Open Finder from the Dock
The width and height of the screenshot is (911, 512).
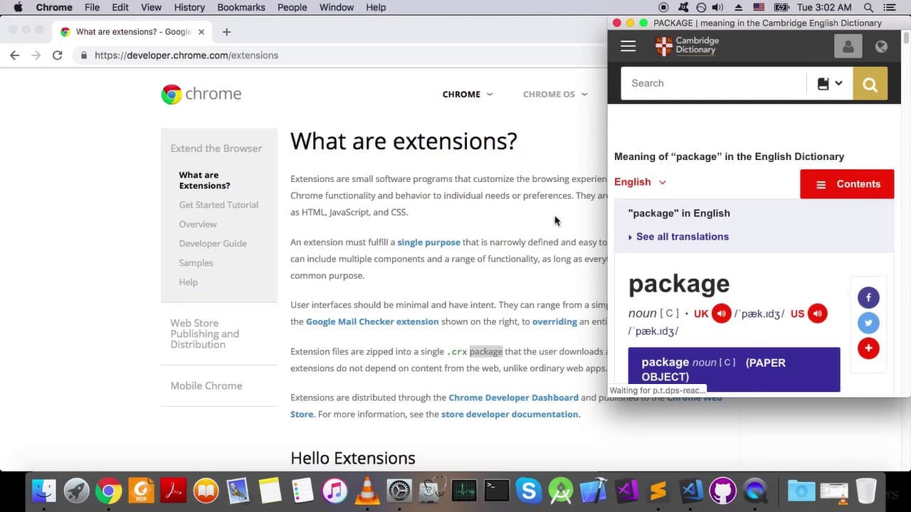pyautogui.click(x=44, y=491)
